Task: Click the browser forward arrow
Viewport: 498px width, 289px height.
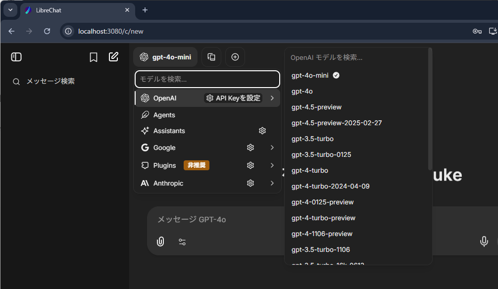Action: (29, 31)
